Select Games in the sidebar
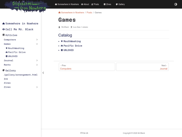Viewport: 182px width, 137px height. [x=7, y=44]
